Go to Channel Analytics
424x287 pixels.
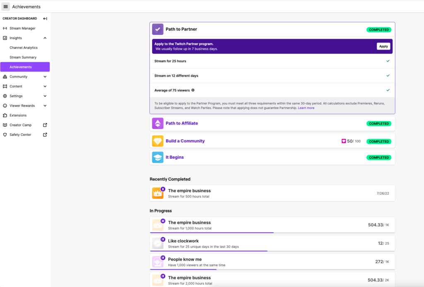coord(25,48)
